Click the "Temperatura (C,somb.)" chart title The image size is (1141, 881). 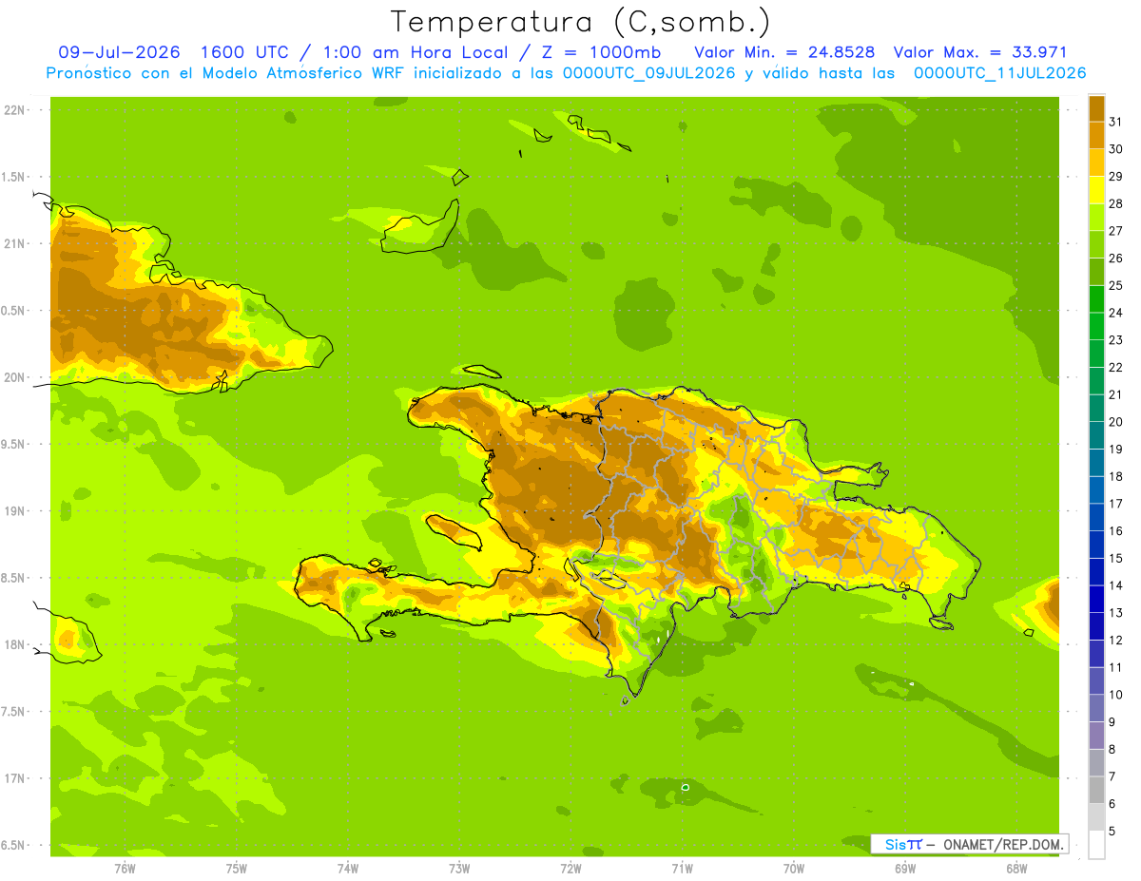pyautogui.click(x=580, y=22)
